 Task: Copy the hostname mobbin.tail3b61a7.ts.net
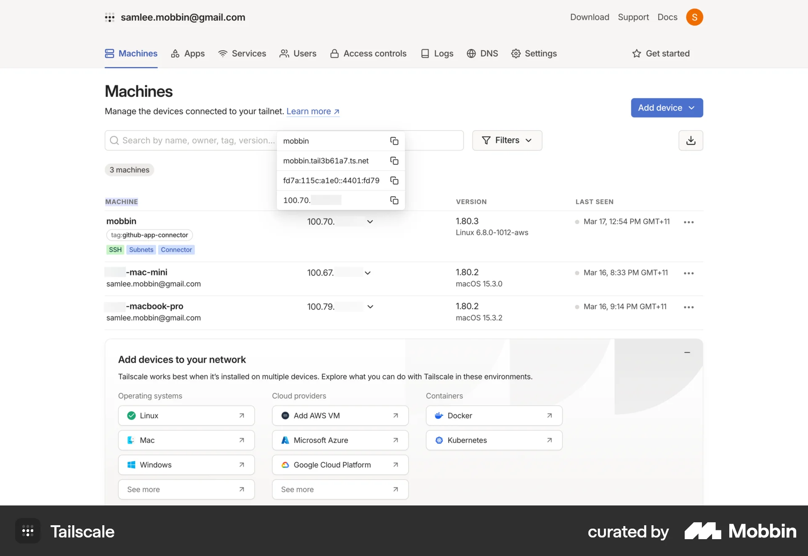coord(394,160)
